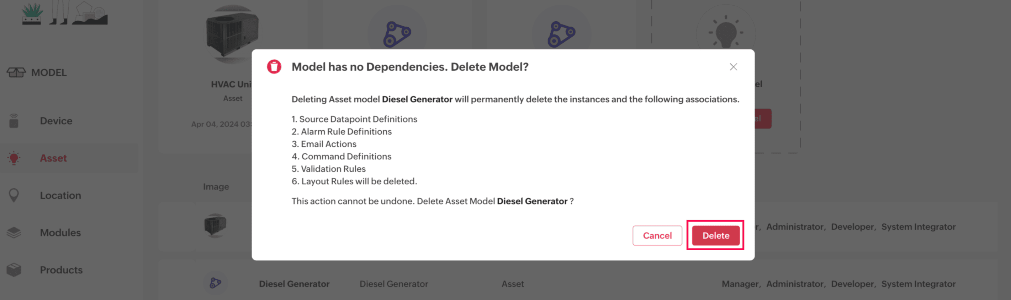
Task: Cancel the model deletion
Action: click(657, 235)
